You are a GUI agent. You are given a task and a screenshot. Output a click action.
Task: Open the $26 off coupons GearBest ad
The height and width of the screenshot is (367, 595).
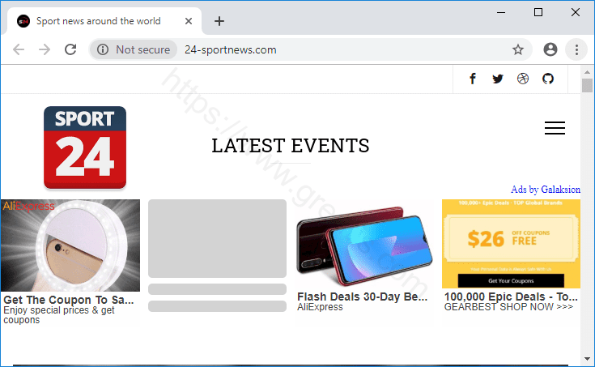[511, 244]
